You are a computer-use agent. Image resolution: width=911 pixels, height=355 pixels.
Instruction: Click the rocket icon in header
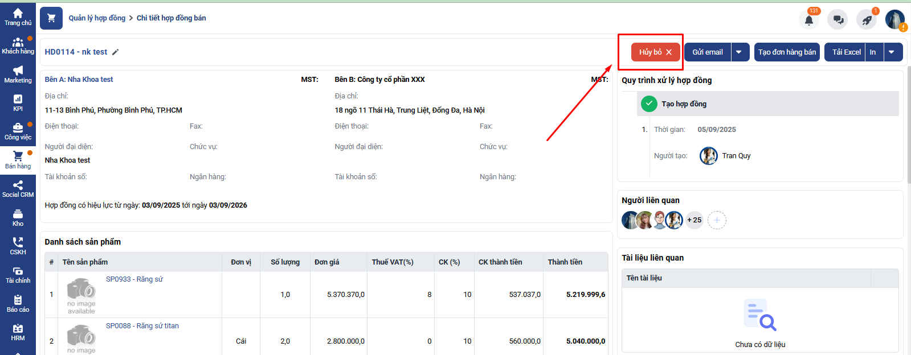(867, 20)
